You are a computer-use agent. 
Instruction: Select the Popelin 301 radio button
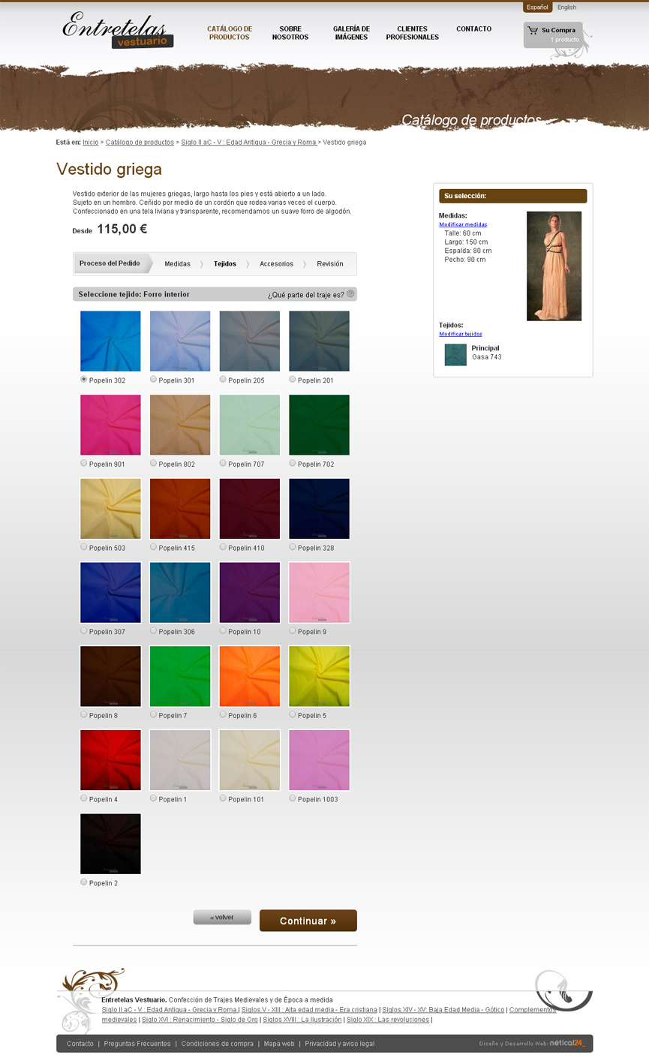[x=154, y=380]
